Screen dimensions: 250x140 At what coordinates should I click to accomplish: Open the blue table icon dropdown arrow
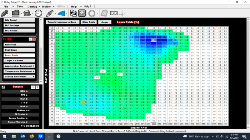pos(67,13)
